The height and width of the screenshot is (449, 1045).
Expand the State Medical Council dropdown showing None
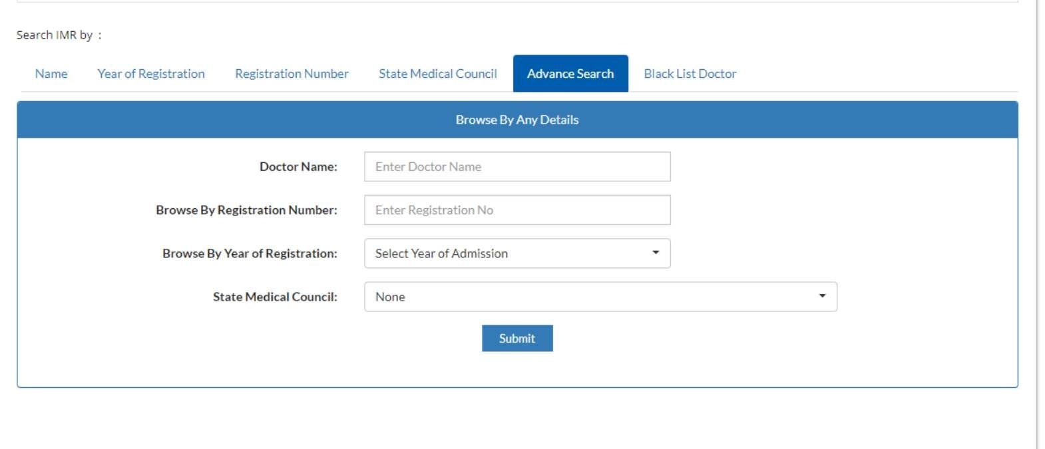point(592,297)
